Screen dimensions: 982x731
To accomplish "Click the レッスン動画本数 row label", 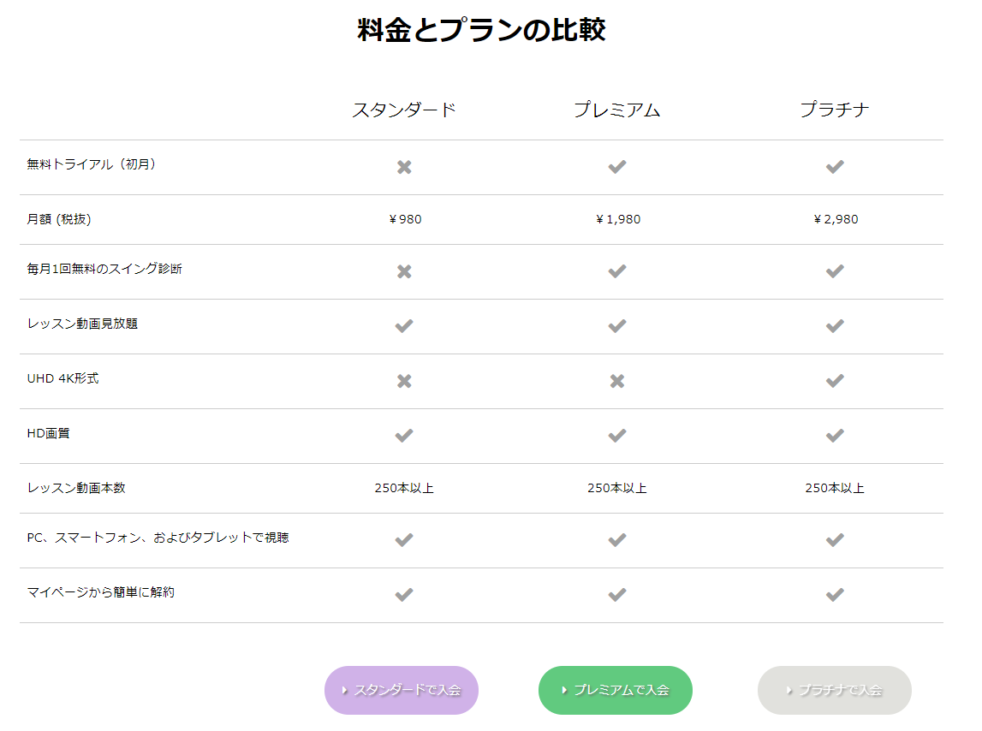I will click(x=76, y=488).
